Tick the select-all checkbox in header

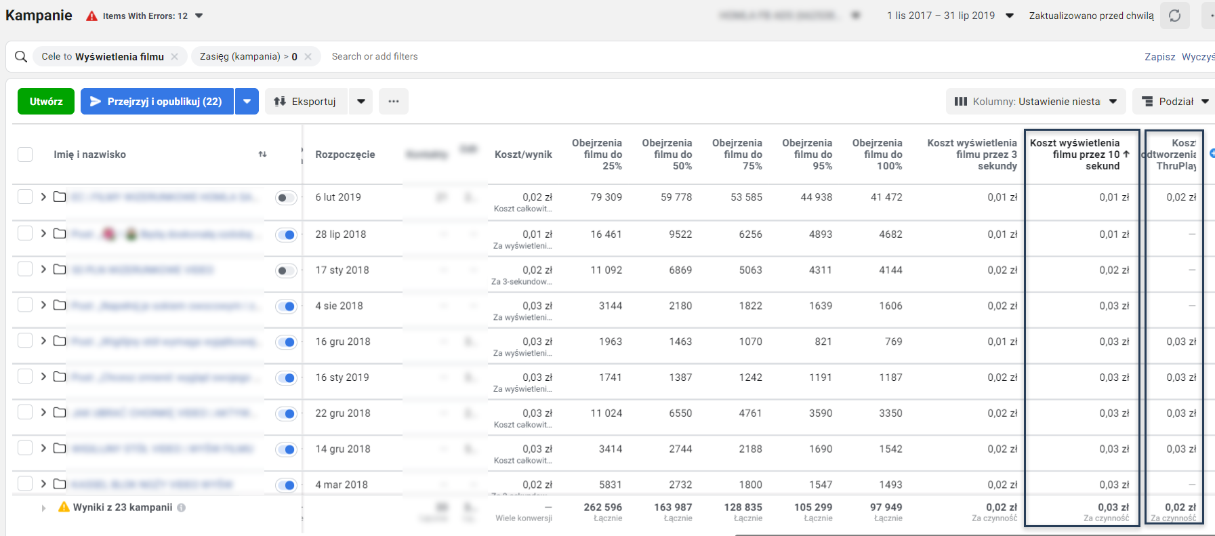click(x=25, y=154)
